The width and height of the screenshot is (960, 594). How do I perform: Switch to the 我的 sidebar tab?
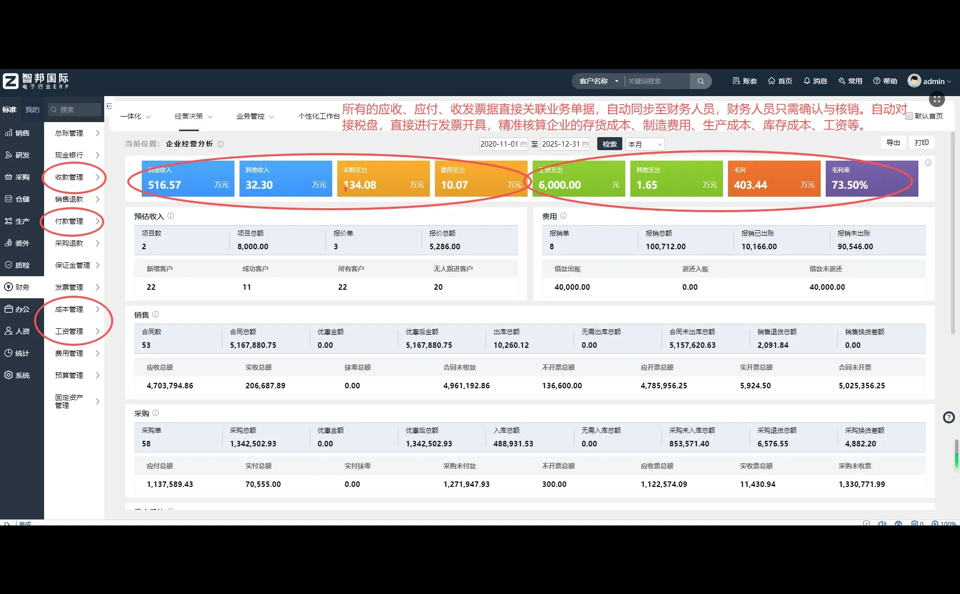click(32, 109)
